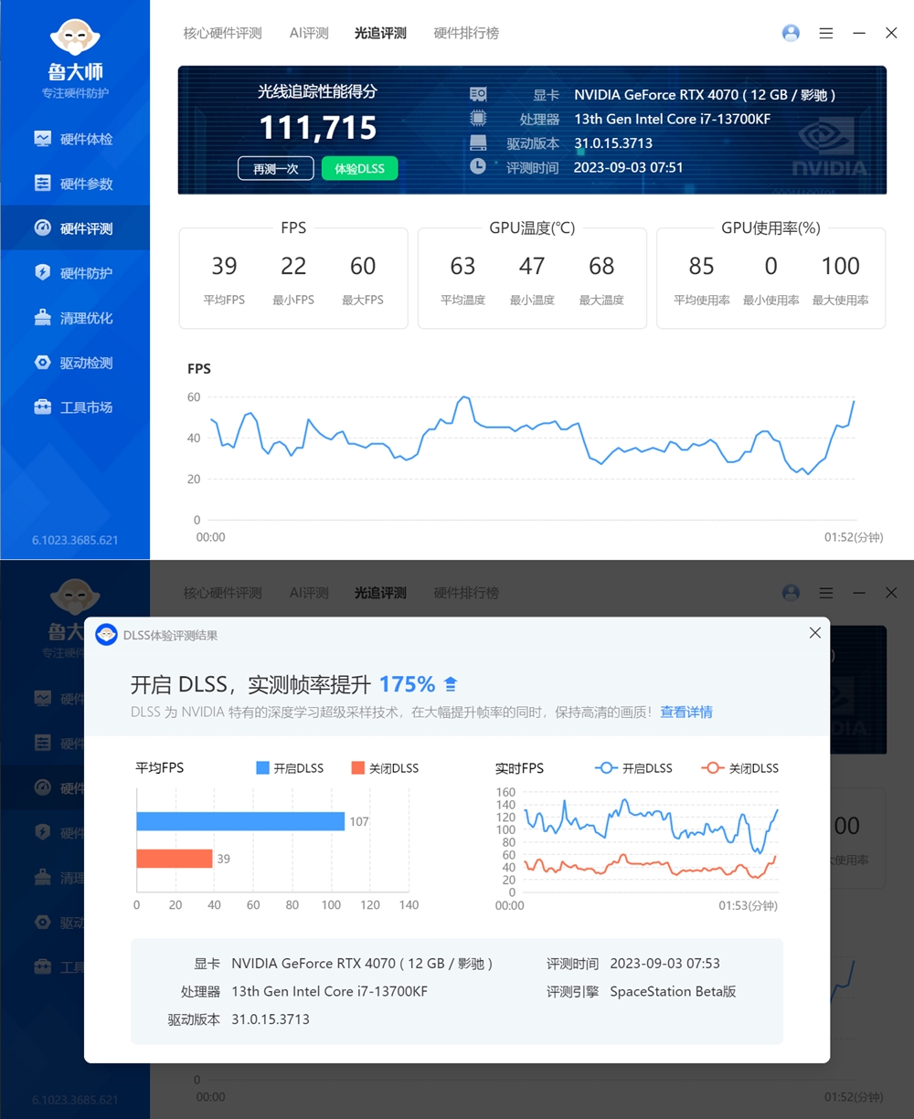Click the 175% frame rate improvement figure
The image size is (914, 1119).
click(x=407, y=684)
